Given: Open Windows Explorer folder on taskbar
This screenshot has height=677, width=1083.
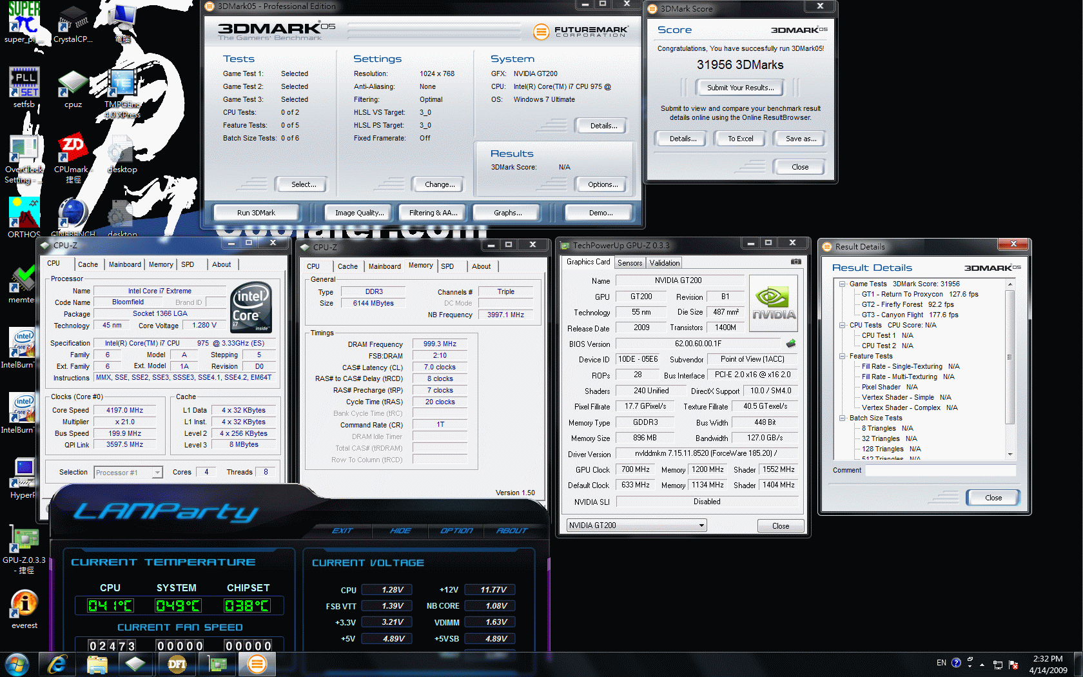Looking at the screenshot, I should point(97,663).
